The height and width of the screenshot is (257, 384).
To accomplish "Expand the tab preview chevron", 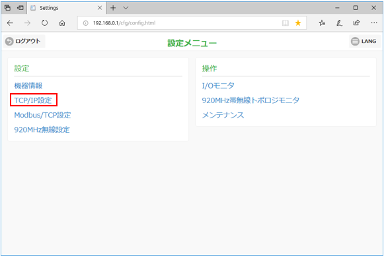I will point(126,8).
